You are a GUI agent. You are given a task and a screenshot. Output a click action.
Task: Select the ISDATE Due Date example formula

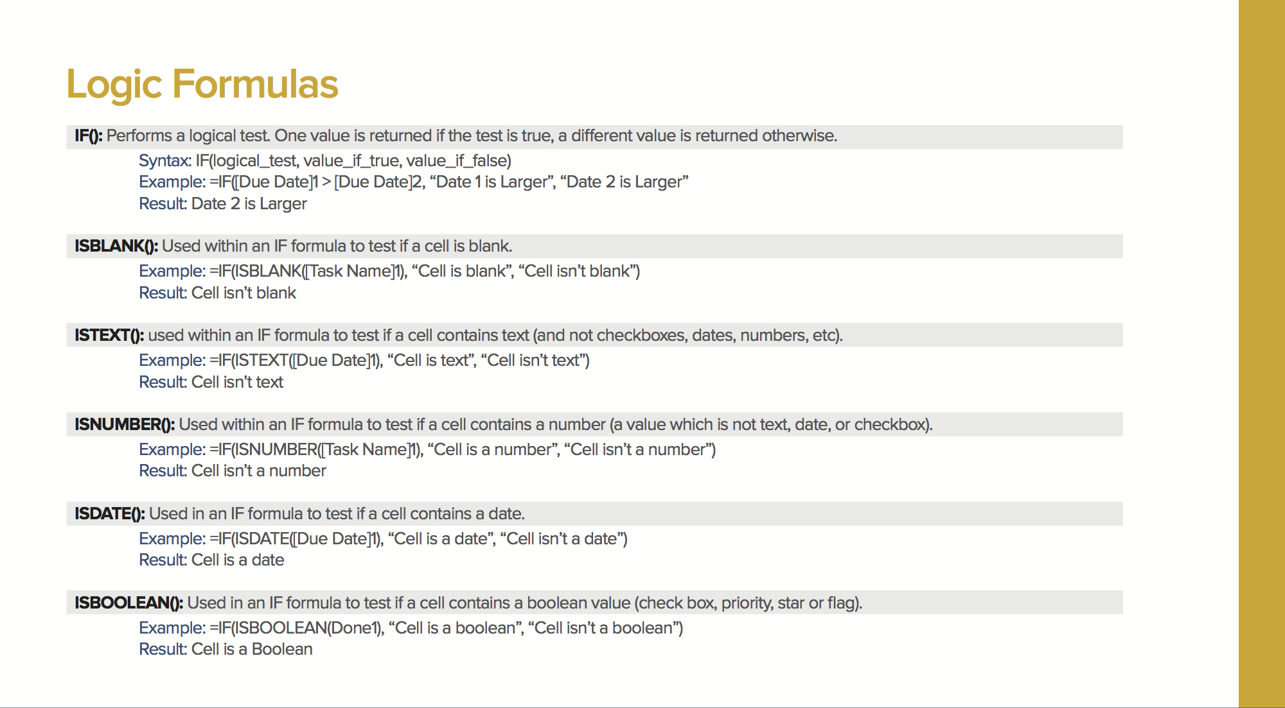(x=383, y=539)
